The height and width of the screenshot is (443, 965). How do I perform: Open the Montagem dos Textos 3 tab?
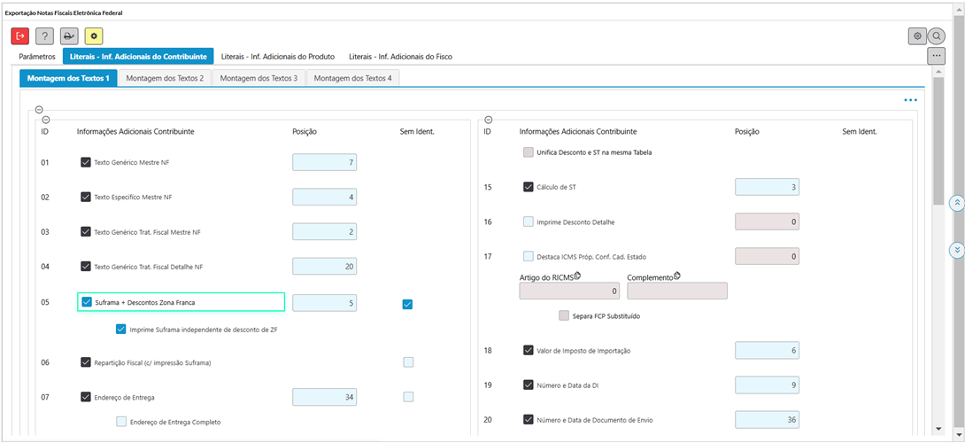tap(259, 78)
